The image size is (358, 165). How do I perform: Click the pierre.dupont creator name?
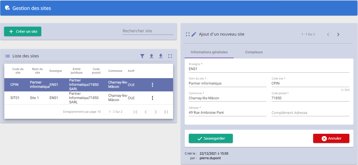click(x=210, y=158)
